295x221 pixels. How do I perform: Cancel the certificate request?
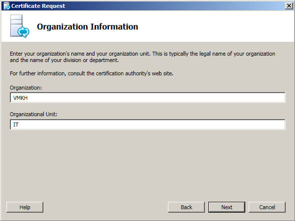[267, 207]
